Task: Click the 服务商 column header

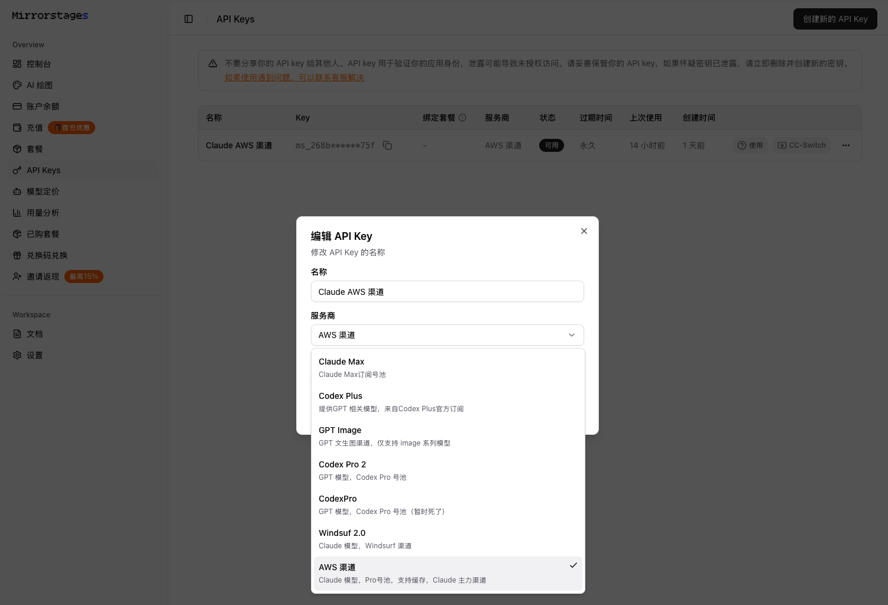Action: click(497, 118)
